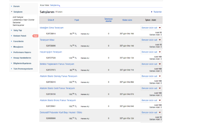The height and width of the screenshot is (123, 218).
Task: Open the Atatürk Büstü Gümüş Fanus Teraryum listing
Action: tap(59, 76)
